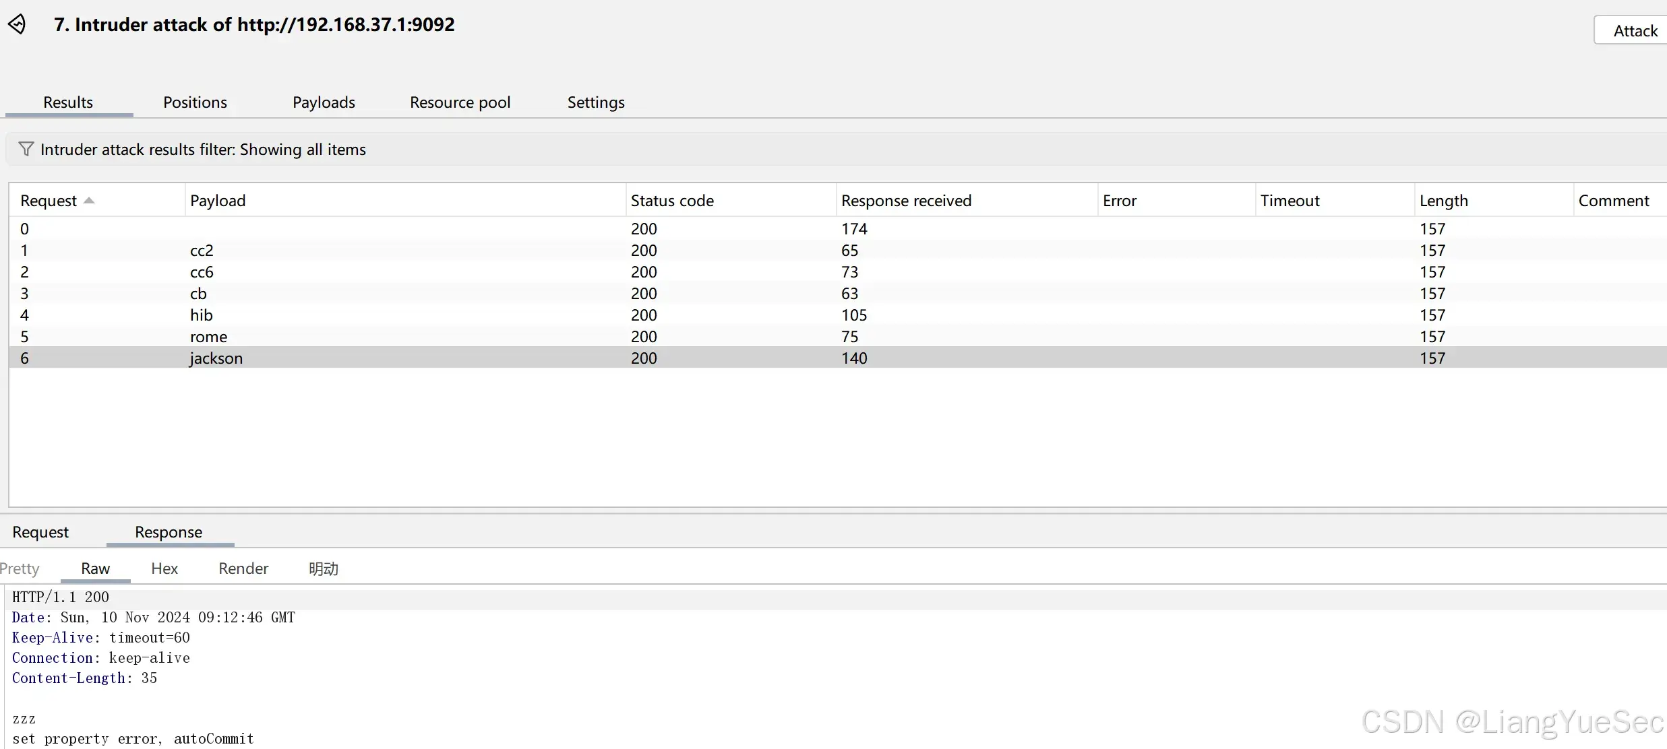The height and width of the screenshot is (749, 1667).
Task: Sort by Response received column
Action: click(906, 201)
